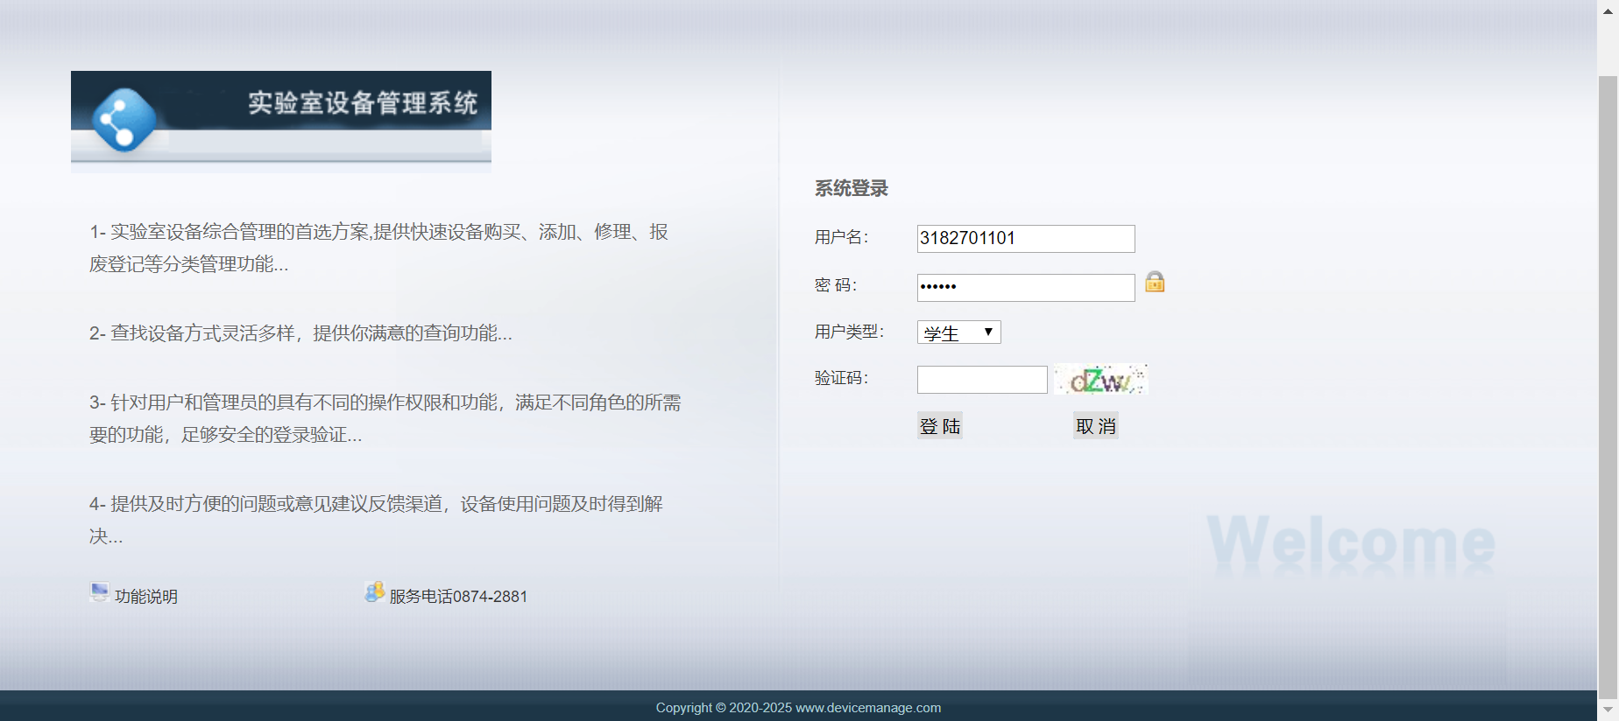The height and width of the screenshot is (721, 1619).
Task: Click the 取消 cancel button
Action: (x=1096, y=426)
